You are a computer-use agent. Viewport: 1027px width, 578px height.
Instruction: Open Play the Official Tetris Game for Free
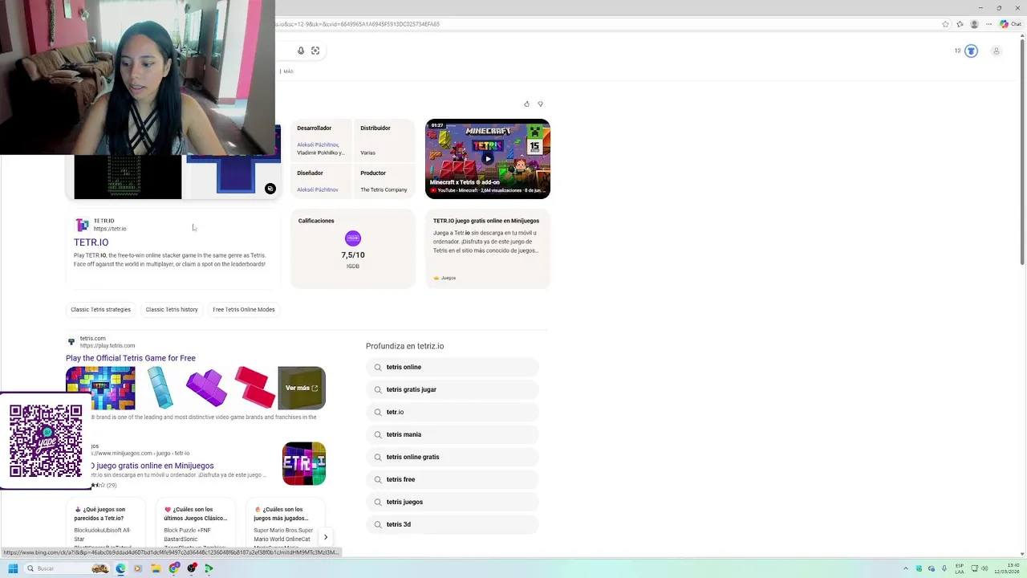[x=131, y=358]
